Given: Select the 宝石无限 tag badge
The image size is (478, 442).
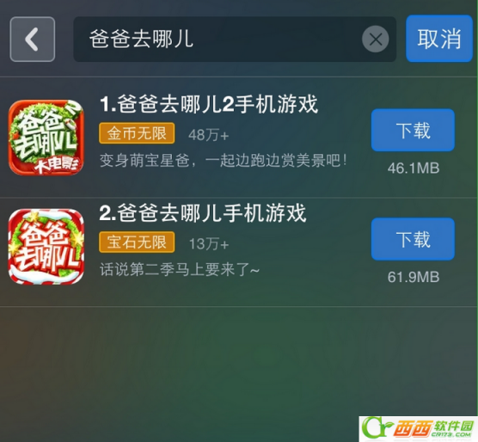Looking at the screenshot, I should 137,242.
